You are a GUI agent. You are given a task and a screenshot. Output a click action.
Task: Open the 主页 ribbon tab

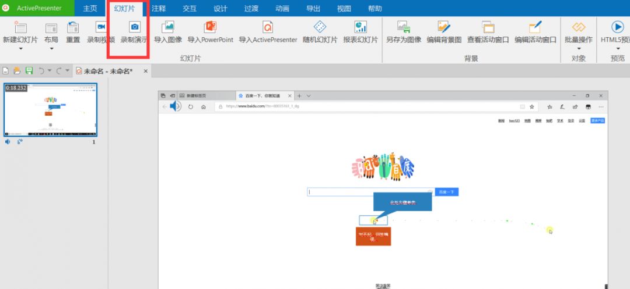point(90,8)
